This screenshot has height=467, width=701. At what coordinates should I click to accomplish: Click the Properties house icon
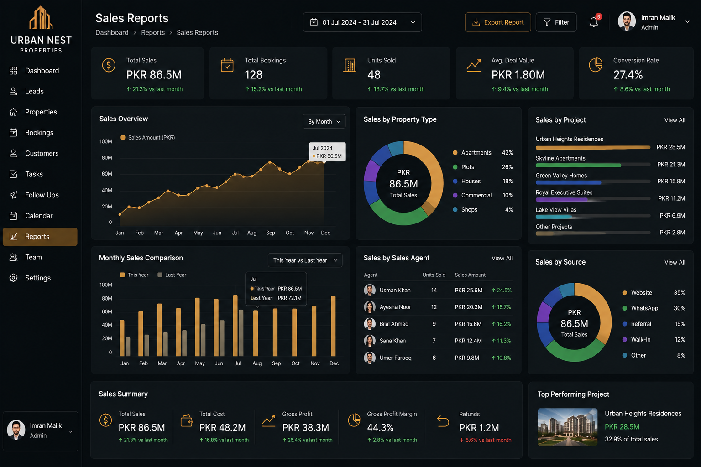(x=14, y=112)
